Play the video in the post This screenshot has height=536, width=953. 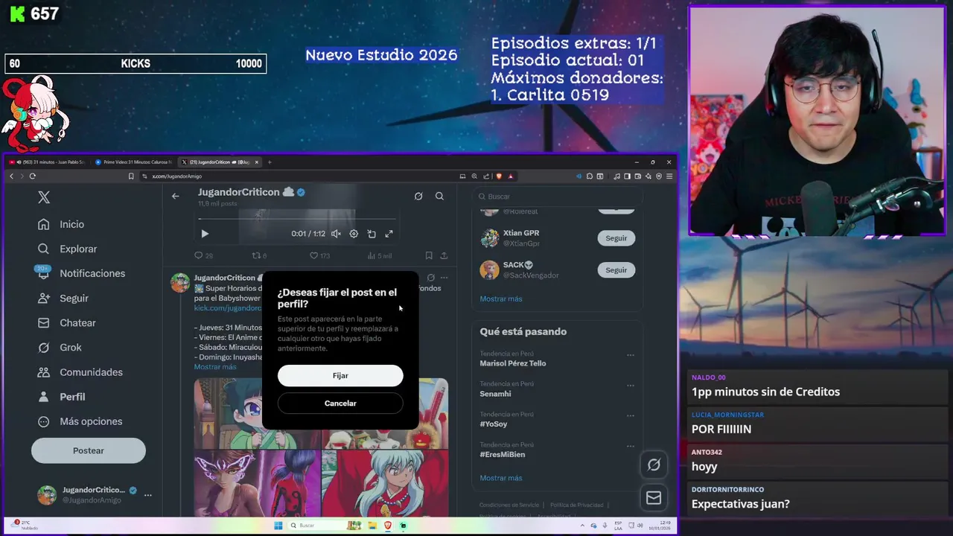[205, 234]
